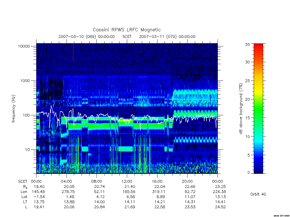This screenshot has height=217, width=290.
Task: Click the 'LT' row label
Action: click(25, 202)
